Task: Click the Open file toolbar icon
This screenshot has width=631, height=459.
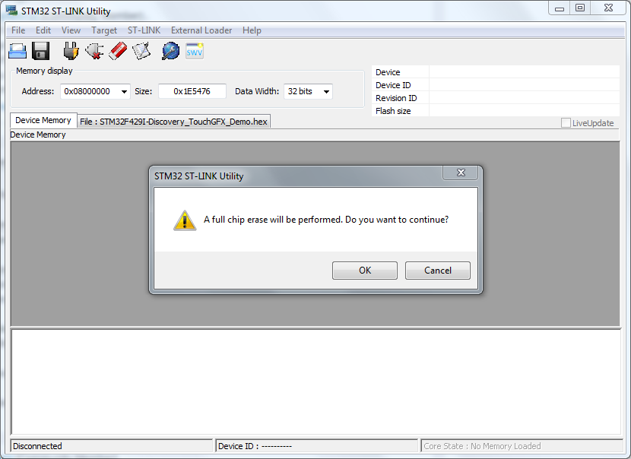Action: pos(17,51)
